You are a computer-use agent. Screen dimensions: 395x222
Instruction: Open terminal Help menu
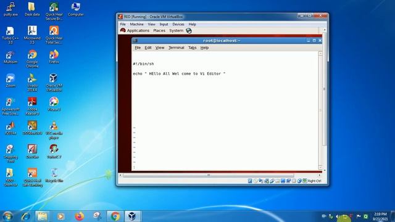click(204, 47)
